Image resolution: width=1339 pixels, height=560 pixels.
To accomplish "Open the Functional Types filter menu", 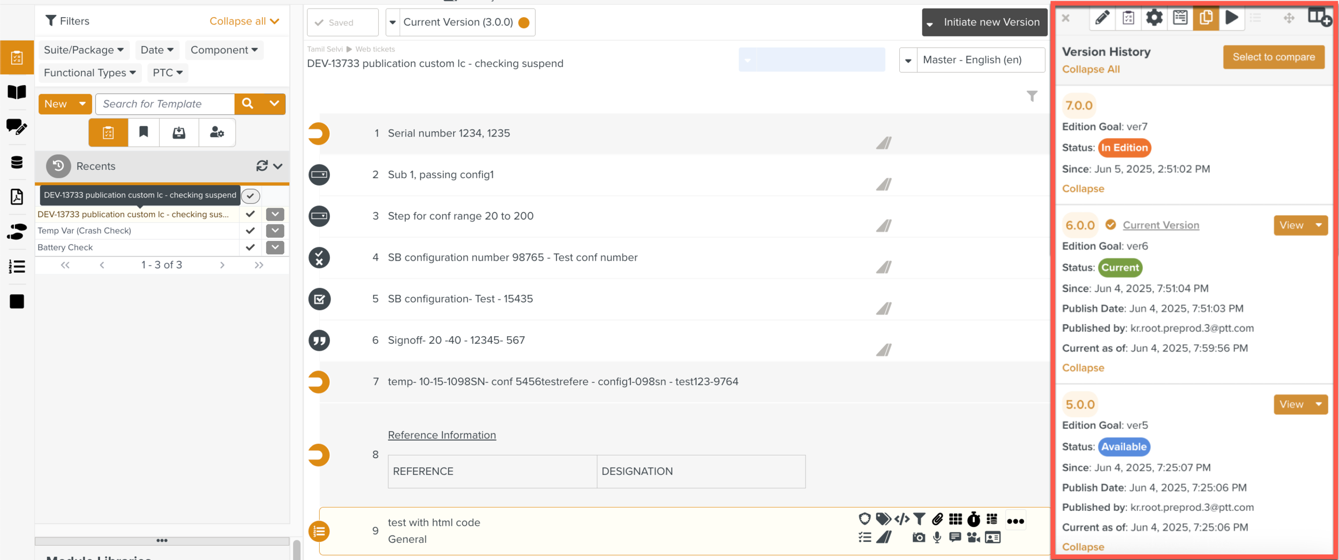I will [89, 73].
